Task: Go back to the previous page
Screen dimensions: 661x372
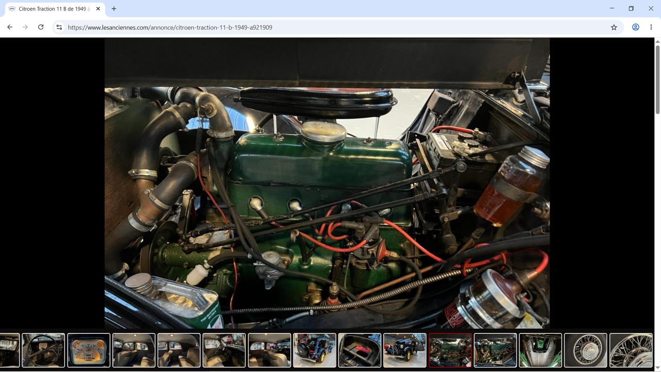Action: pyautogui.click(x=10, y=27)
